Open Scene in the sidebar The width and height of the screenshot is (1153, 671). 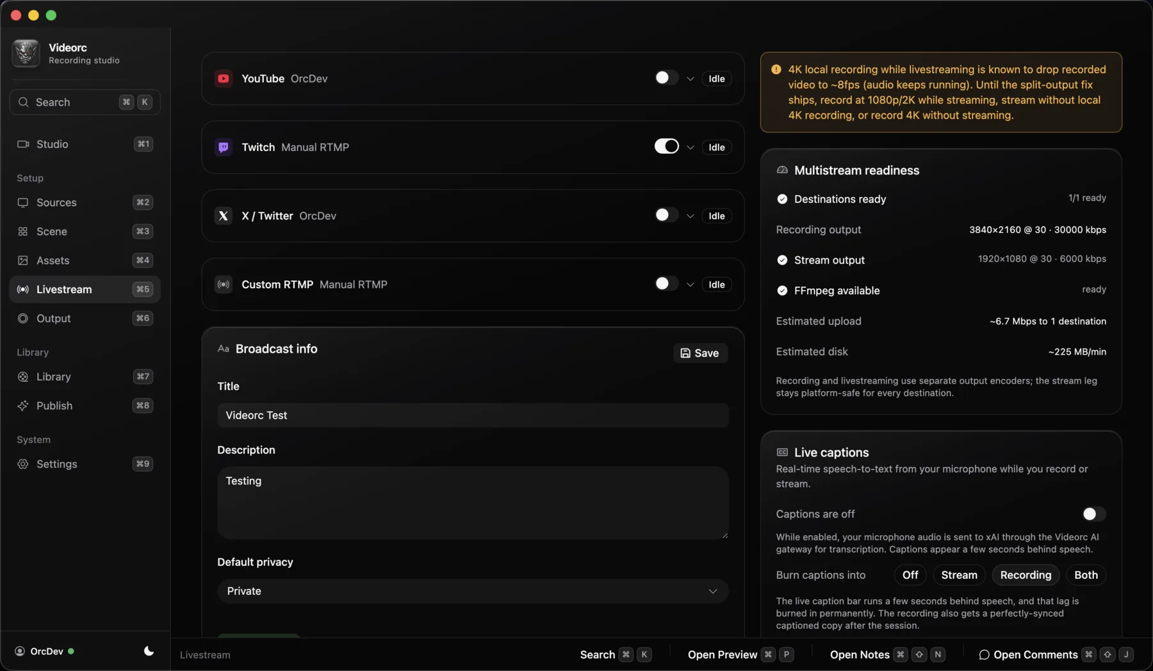click(x=85, y=231)
